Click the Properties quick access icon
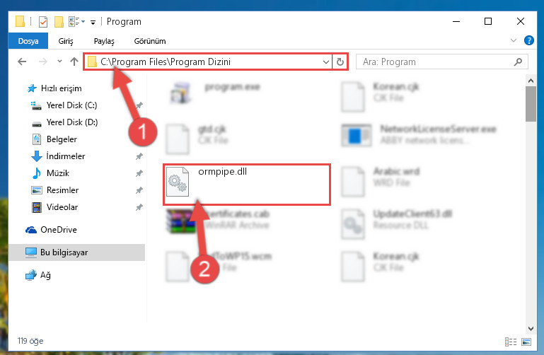The image size is (544, 355). pos(43,22)
